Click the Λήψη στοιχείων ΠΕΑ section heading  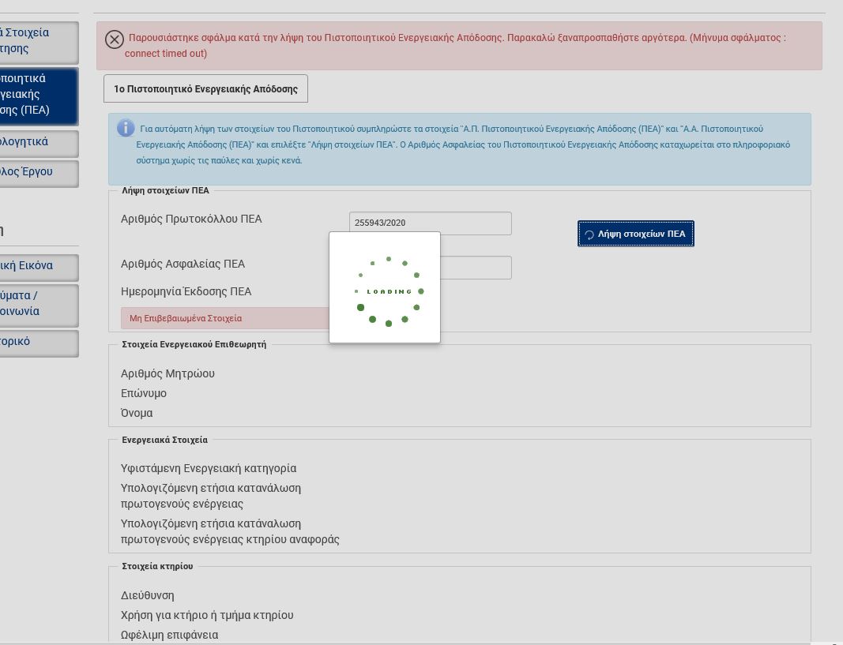[x=166, y=190]
